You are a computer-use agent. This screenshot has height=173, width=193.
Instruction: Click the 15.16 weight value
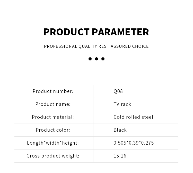(x=120, y=156)
